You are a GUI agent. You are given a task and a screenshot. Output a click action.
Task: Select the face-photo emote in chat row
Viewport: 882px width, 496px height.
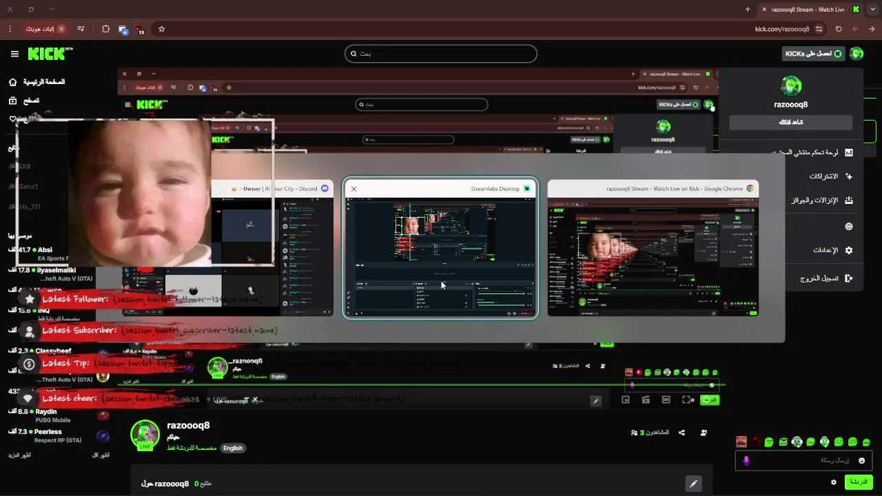coord(741,442)
